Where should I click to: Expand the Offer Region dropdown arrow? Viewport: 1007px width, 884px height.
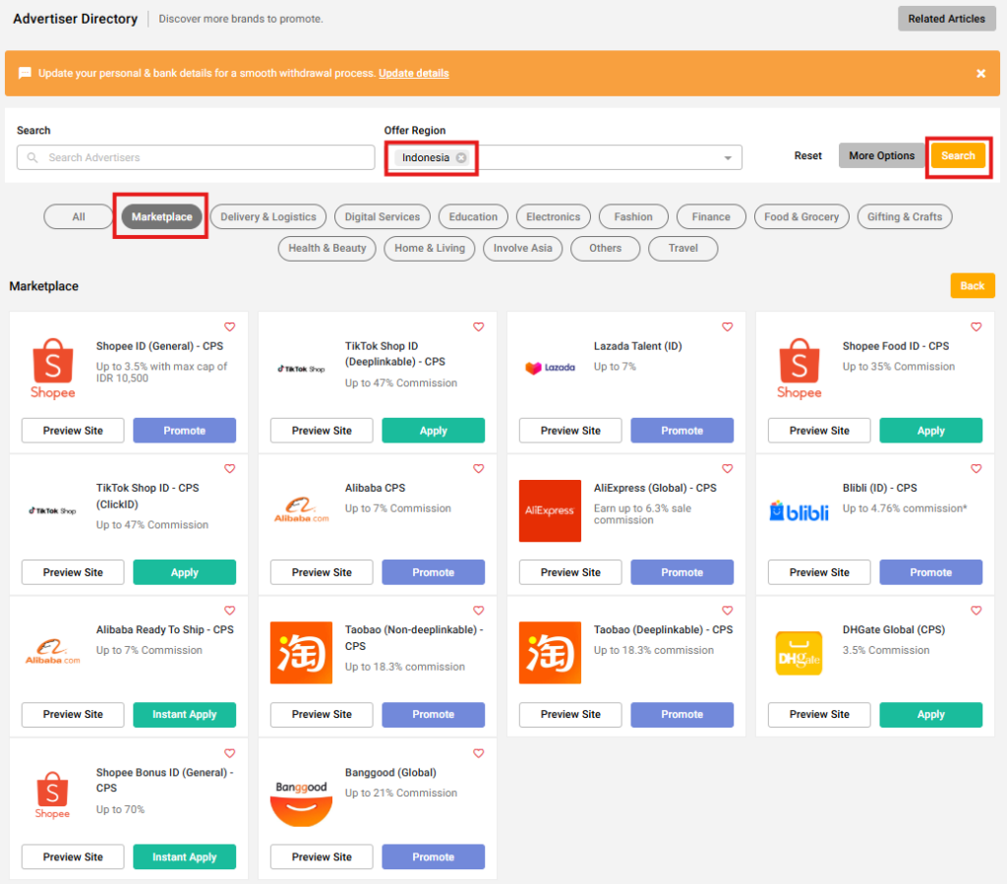728,158
